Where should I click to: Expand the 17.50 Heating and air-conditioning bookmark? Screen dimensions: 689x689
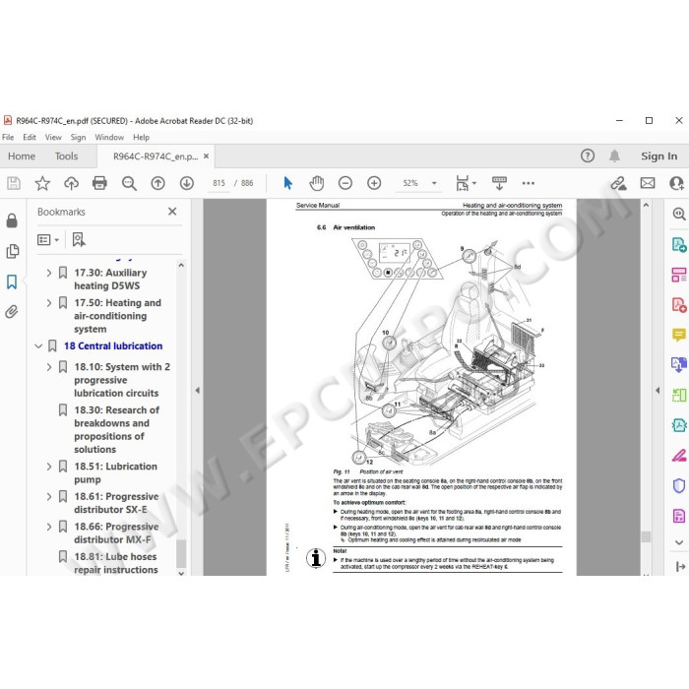(x=49, y=303)
